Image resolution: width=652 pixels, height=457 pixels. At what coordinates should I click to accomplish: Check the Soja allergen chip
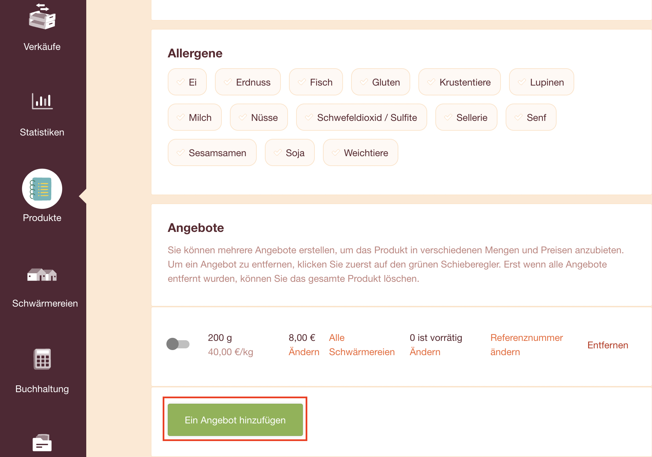pos(290,153)
